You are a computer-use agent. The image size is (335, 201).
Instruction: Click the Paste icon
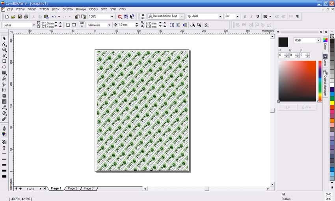pos(46,17)
